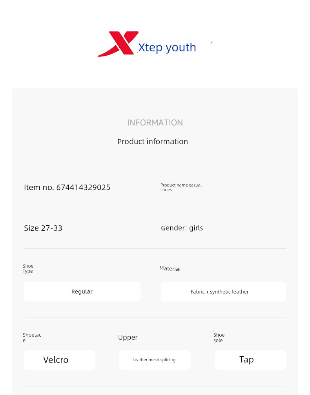This screenshot has height=395, width=310.
Task: Select the Leather mesh splicing box
Action: tap(155, 360)
